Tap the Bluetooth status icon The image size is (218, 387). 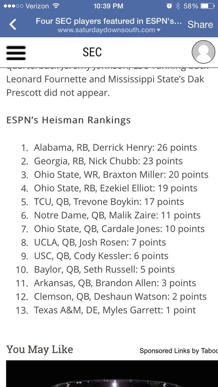coord(178,6)
